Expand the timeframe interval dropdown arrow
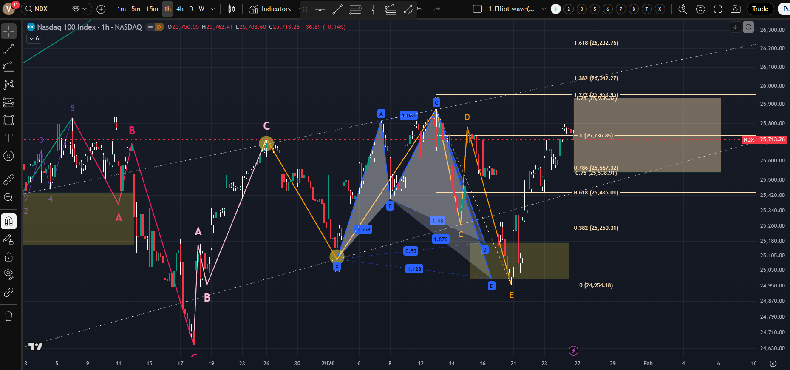Viewport: 790px width, 370px height. pyautogui.click(x=213, y=9)
